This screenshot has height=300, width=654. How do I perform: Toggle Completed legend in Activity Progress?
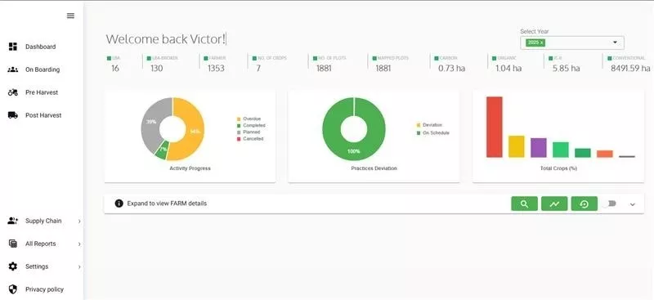pos(251,125)
